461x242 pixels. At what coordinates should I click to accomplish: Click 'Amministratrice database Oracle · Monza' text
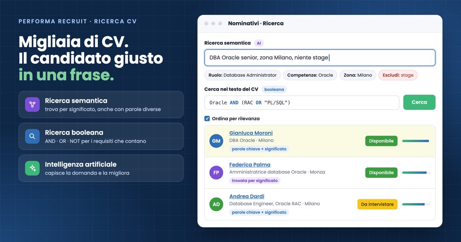click(x=277, y=172)
